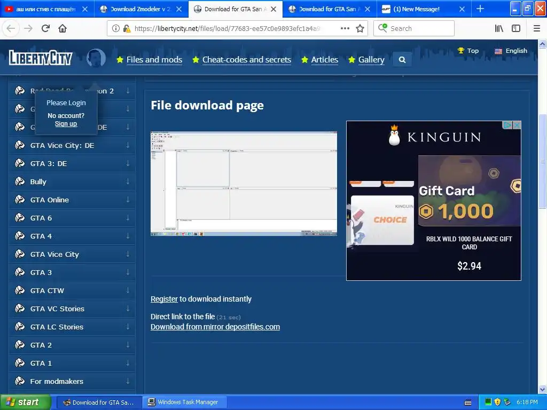This screenshot has width=547, height=410.
Task: Click the US flag language icon
Action: [x=498, y=51]
